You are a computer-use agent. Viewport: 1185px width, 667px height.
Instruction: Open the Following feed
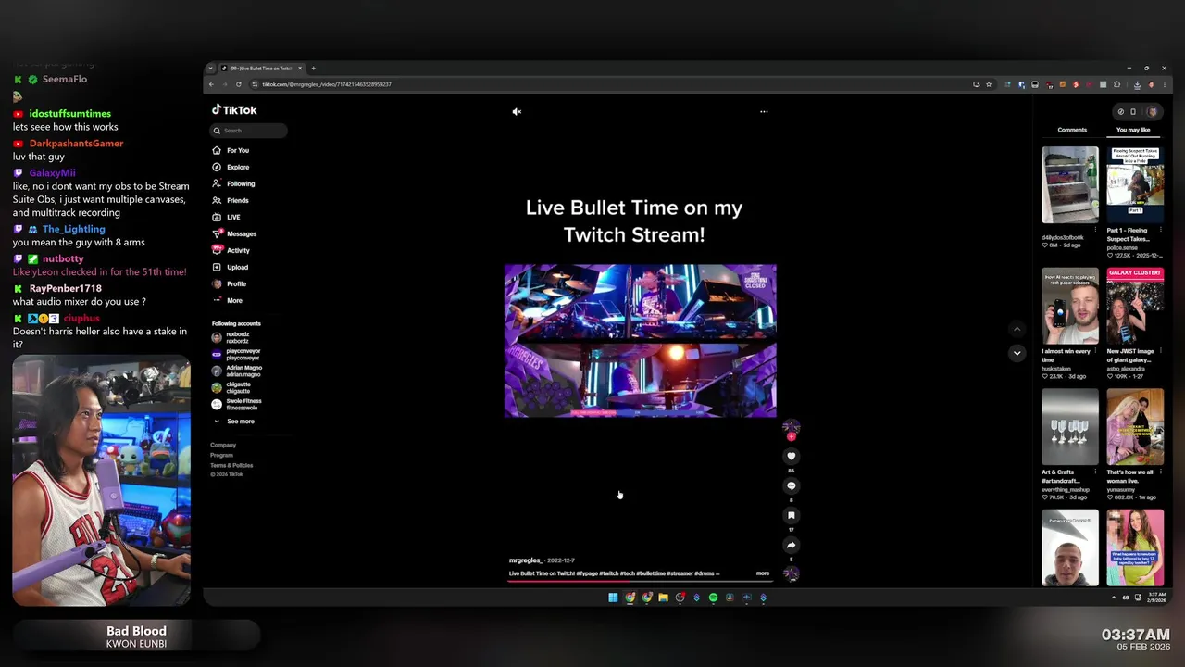pos(234,183)
